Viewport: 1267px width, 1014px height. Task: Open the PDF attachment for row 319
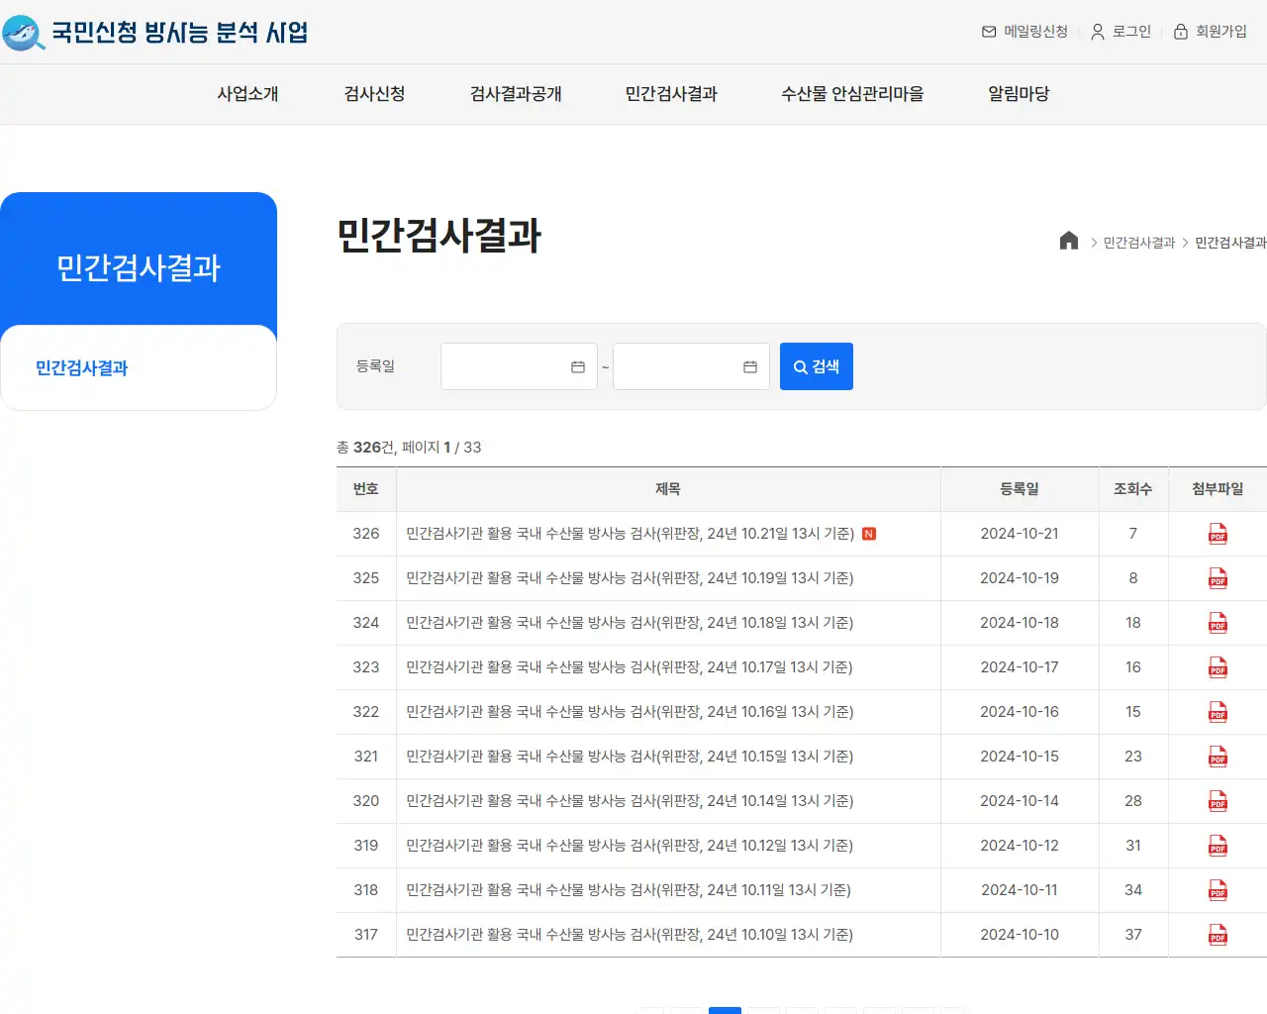pos(1218,847)
